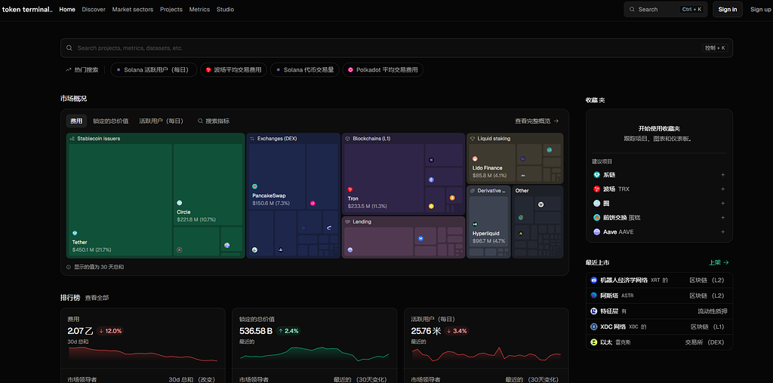Click the Tether logo in the treemap

75,233
